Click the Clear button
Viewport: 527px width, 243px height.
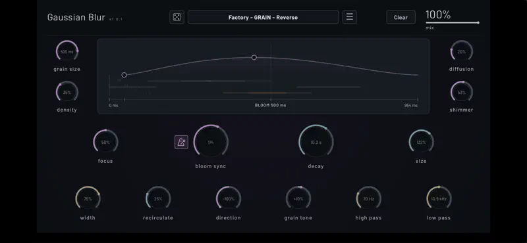click(x=401, y=17)
